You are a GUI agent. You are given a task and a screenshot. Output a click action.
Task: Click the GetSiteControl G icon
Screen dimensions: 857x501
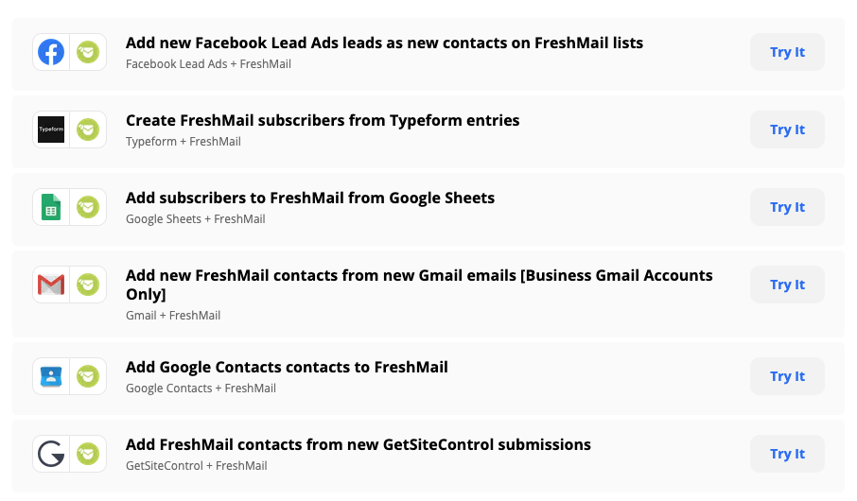click(x=51, y=454)
